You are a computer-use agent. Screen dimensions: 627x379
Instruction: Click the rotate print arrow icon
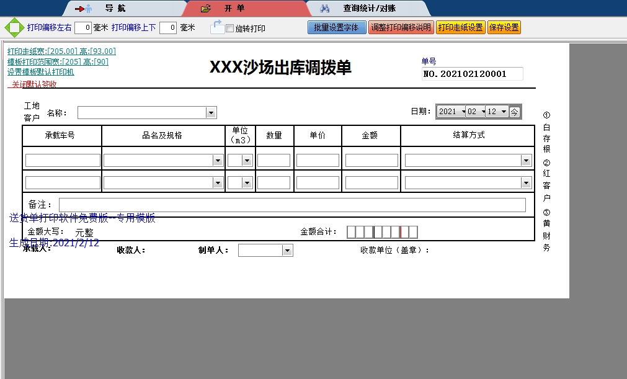coord(216,27)
